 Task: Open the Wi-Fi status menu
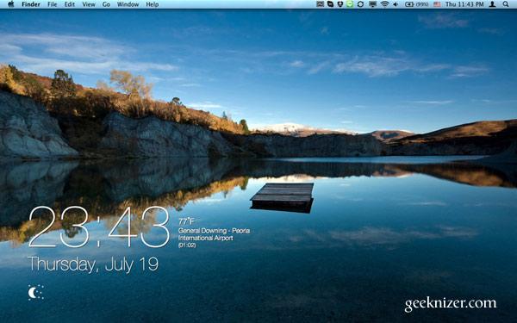pyautogui.click(x=384, y=4)
